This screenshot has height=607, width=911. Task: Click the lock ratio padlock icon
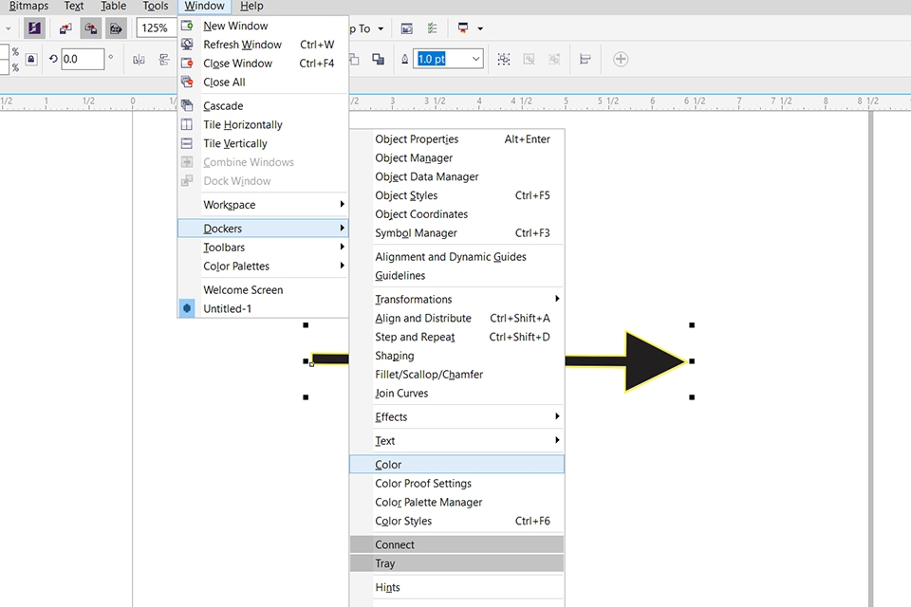(x=31, y=59)
